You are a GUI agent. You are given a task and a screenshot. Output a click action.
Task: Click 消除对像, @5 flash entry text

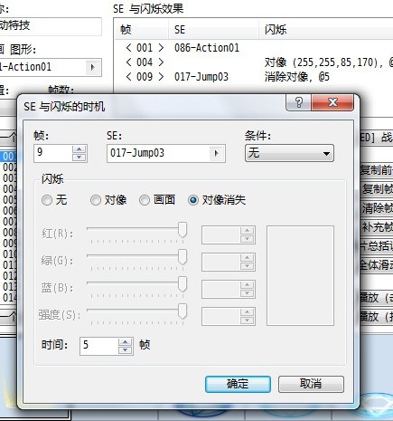[x=297, y=77]
